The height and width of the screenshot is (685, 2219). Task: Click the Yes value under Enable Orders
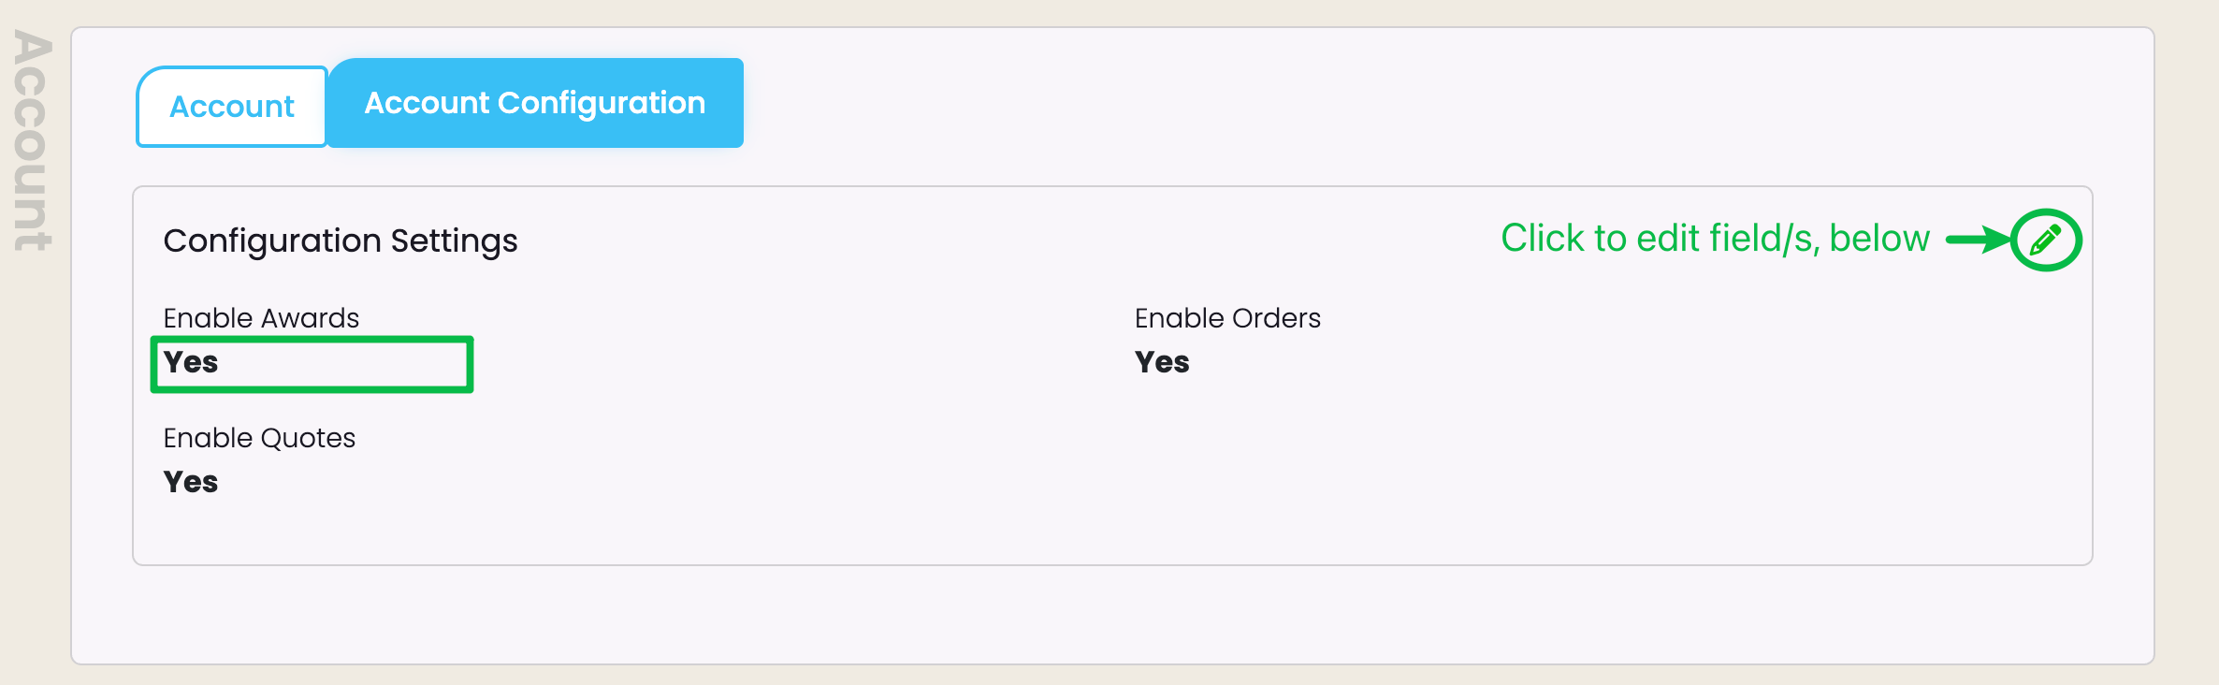tap(1162, 362)
